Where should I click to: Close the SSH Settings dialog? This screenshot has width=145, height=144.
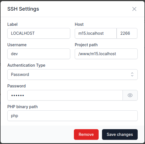point(134,9)
